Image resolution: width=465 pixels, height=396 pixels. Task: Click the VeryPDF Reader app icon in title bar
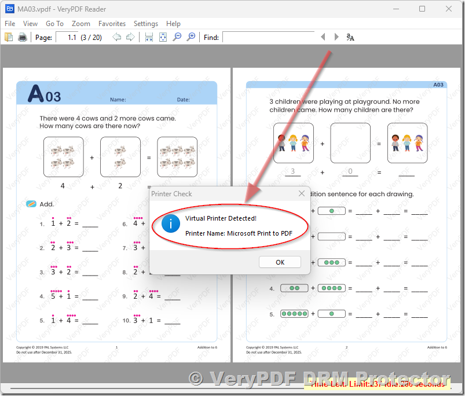(9, 9)
